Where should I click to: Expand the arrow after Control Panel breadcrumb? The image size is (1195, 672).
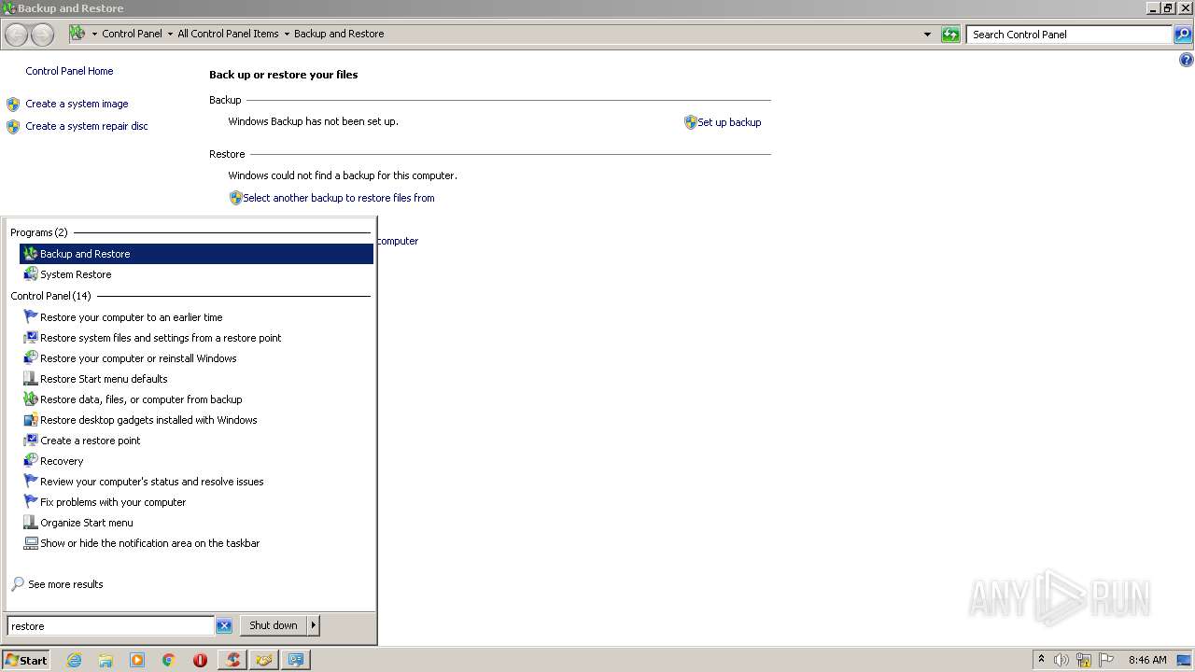coord(169,34)
